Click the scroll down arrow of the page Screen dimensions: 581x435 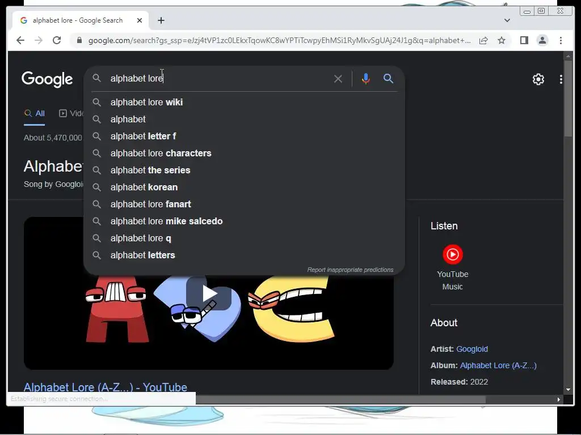coord(567,390)
